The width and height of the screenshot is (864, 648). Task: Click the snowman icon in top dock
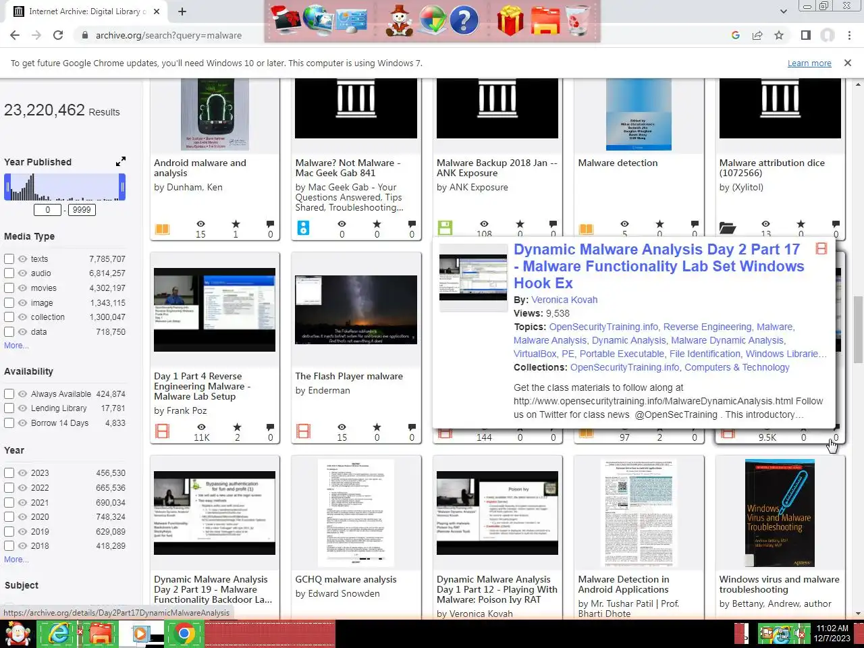pyautogui.click(x=400, y=20)
